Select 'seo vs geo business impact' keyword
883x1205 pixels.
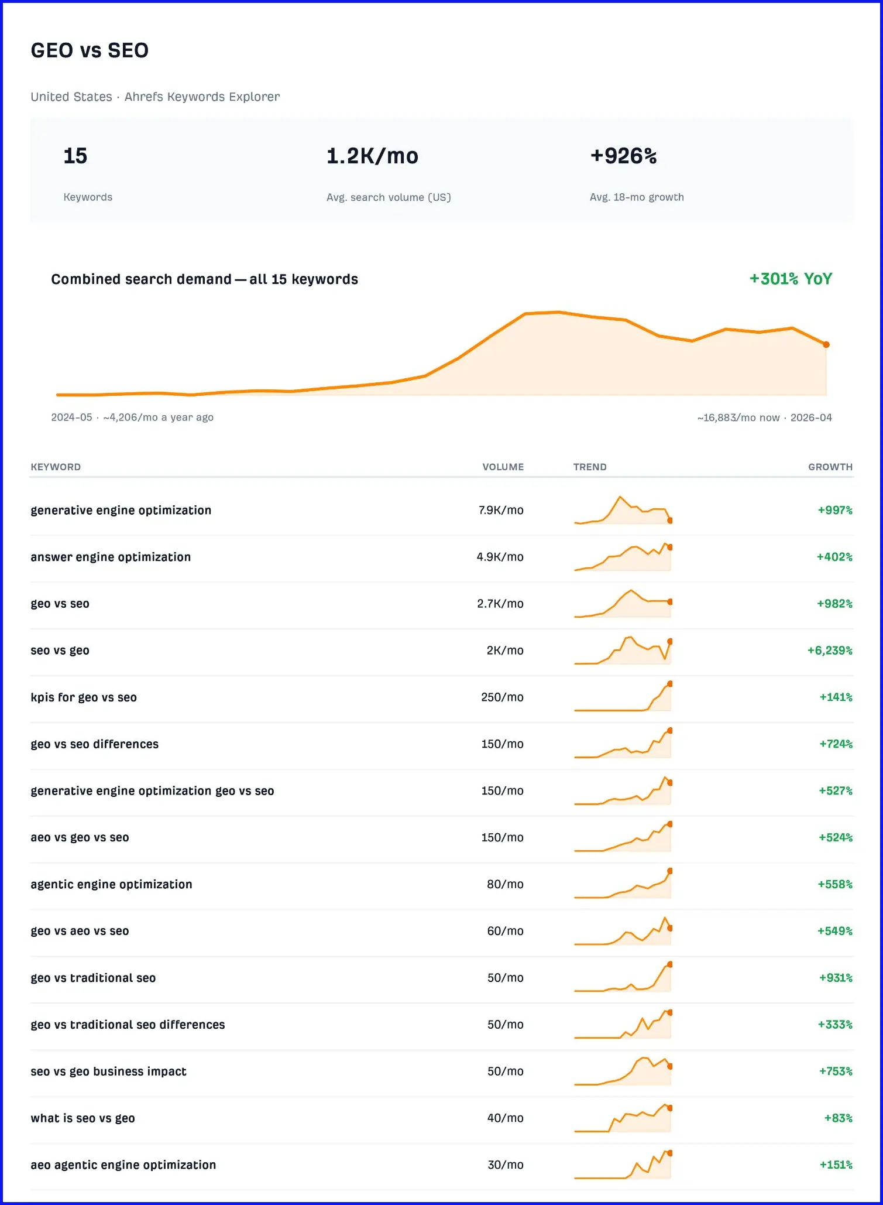click(108, 1072)
